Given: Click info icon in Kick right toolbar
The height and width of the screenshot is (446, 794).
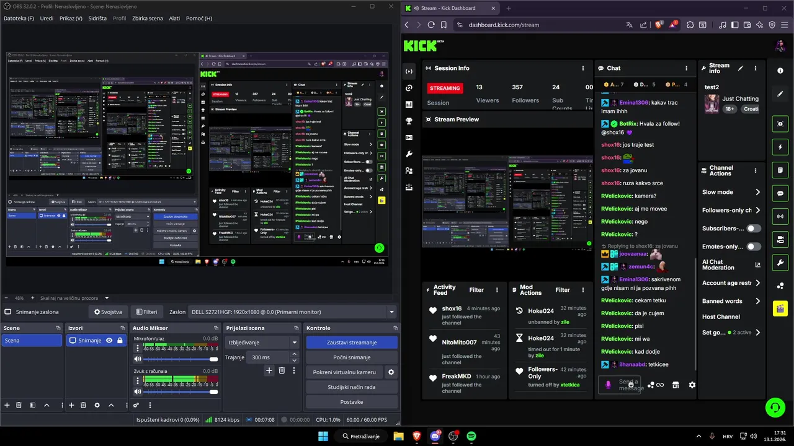Looking at the screenshot, I should pos(780,71).
